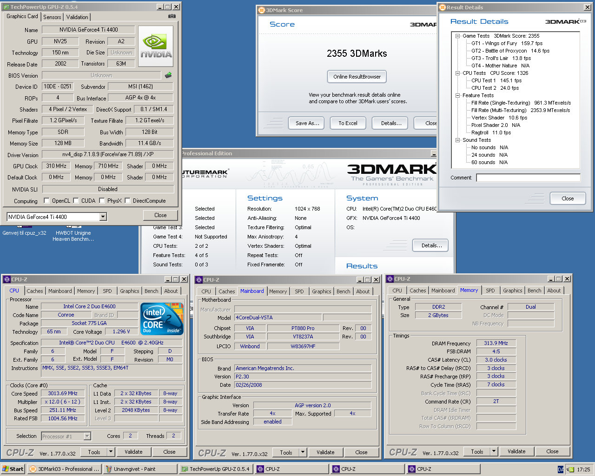The height and width of the screenshot is (476, 595).
Task: Click Validate in Mainboard CPU-Z window
Action: coord(325,452)
